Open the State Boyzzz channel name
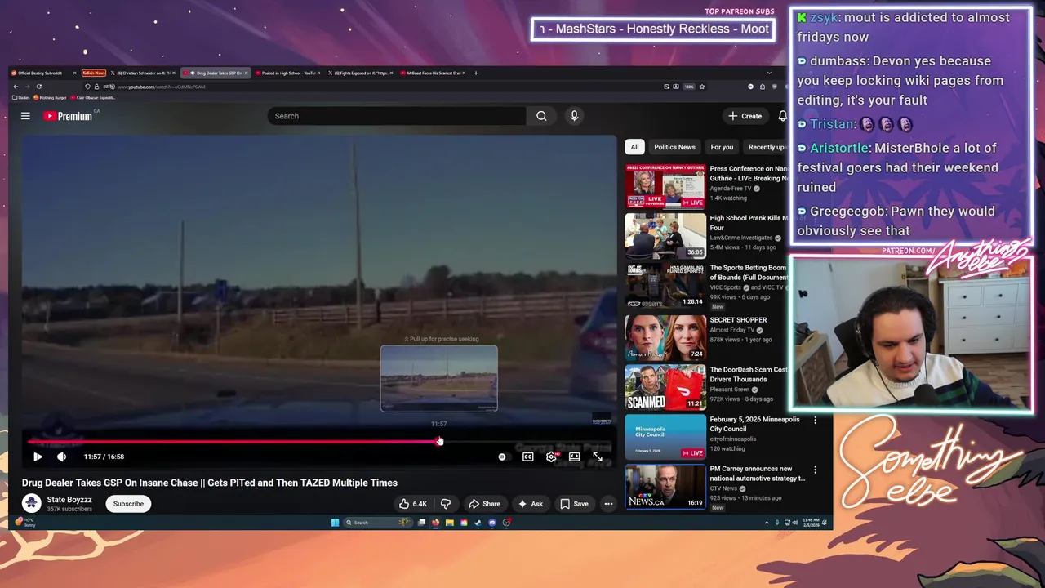1045x588 pixels. [69, 499]
